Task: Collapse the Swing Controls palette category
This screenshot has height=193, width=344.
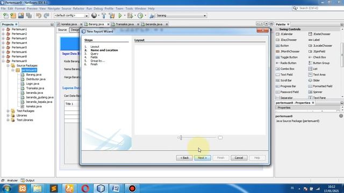Action: coord(277,29)
